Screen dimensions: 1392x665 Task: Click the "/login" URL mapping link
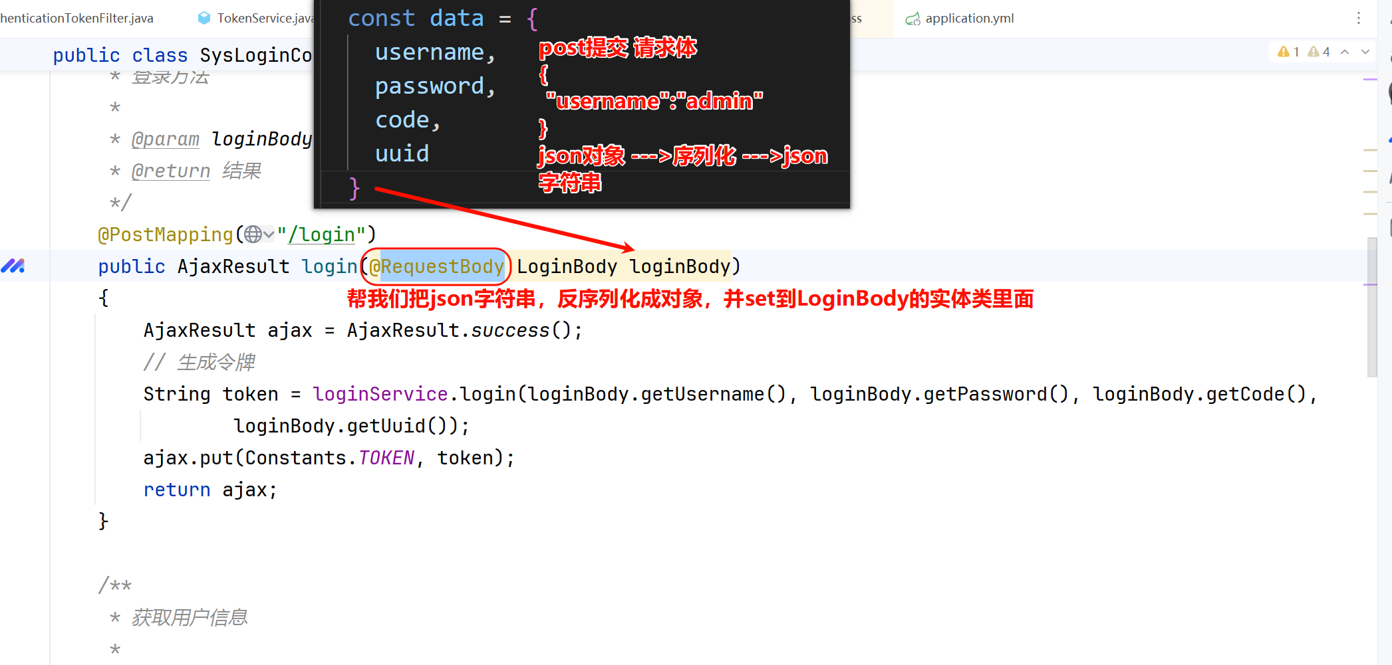click(x=322, y=235)
